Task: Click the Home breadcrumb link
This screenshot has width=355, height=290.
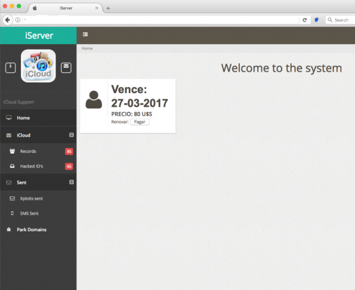Action: tap(87, 48)
